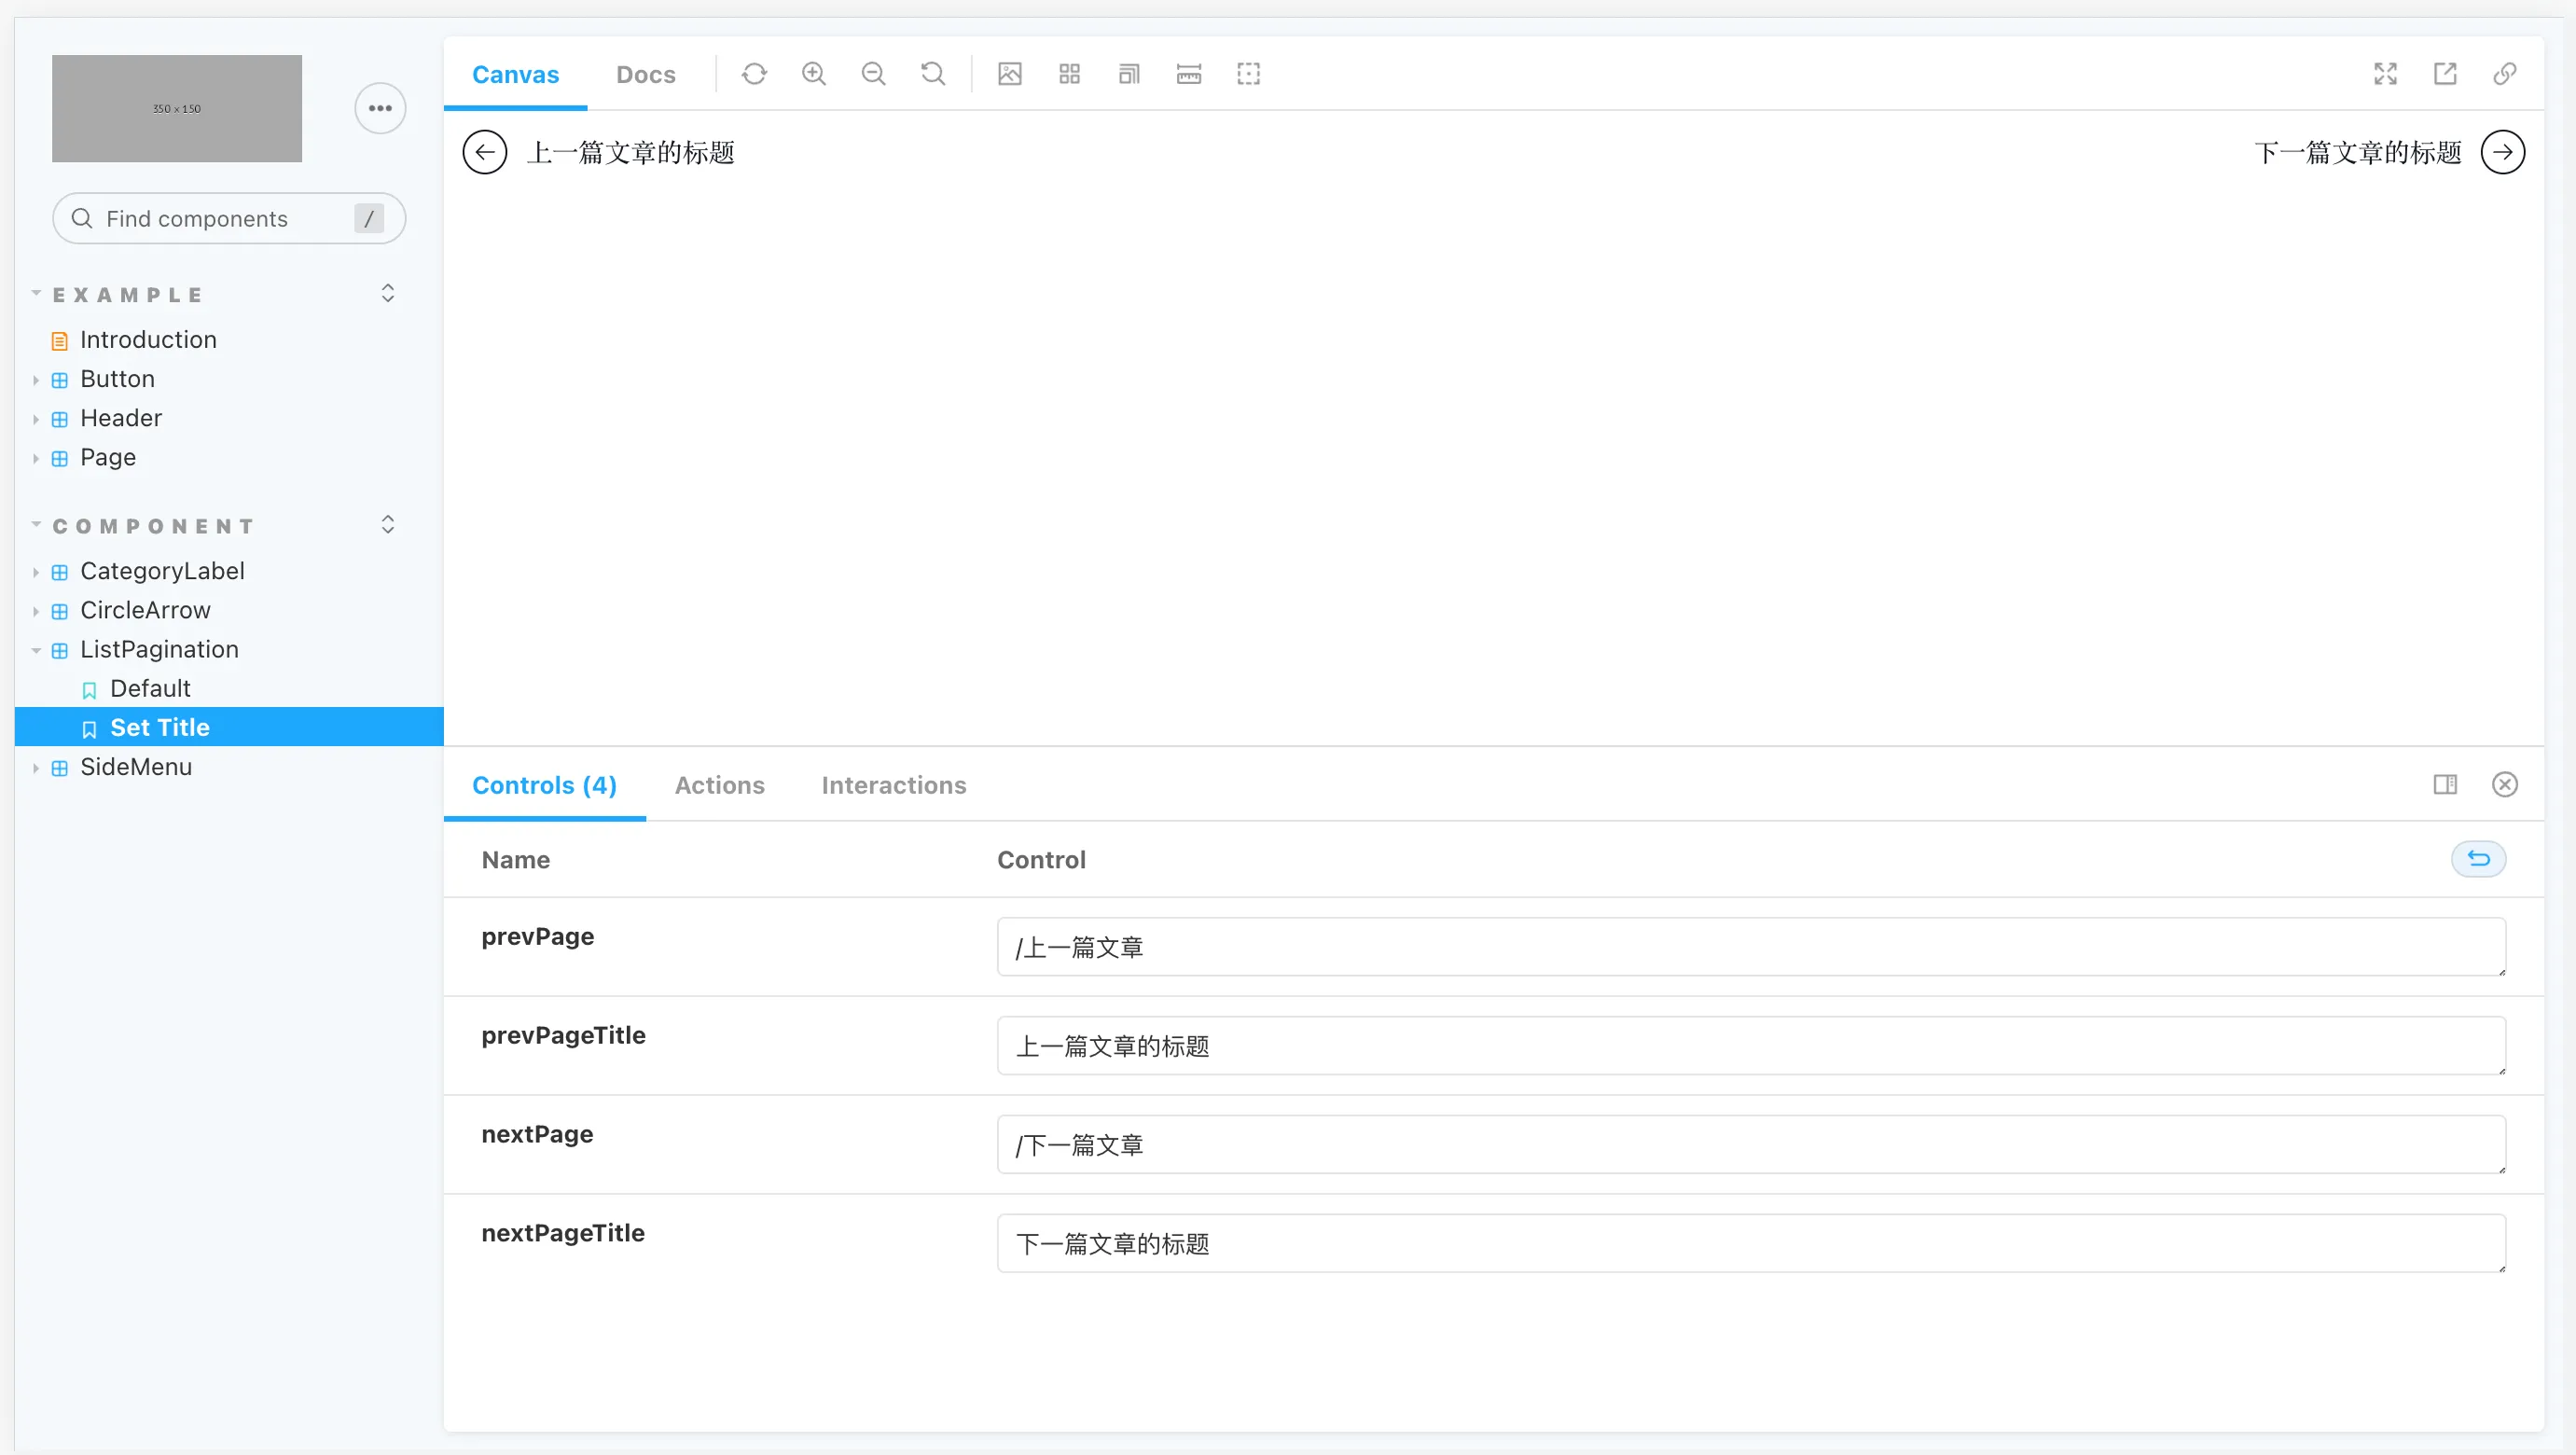
Task: Zoom out on the canvas
Action: coord(873,74)
